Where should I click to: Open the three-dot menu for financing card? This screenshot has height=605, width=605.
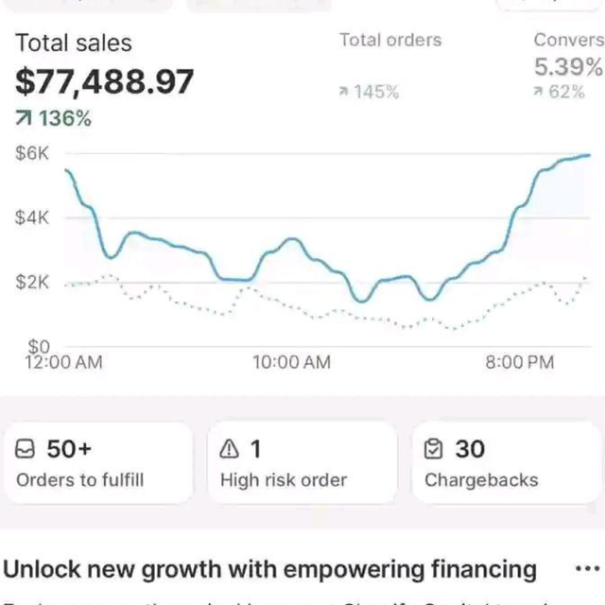pos(587,569)
